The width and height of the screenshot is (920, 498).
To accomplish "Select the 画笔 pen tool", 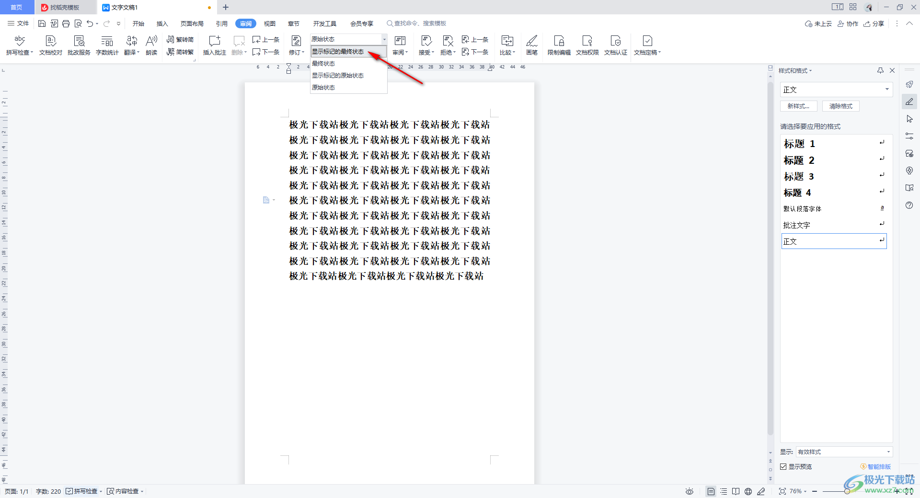I will [x=532, y=45].
